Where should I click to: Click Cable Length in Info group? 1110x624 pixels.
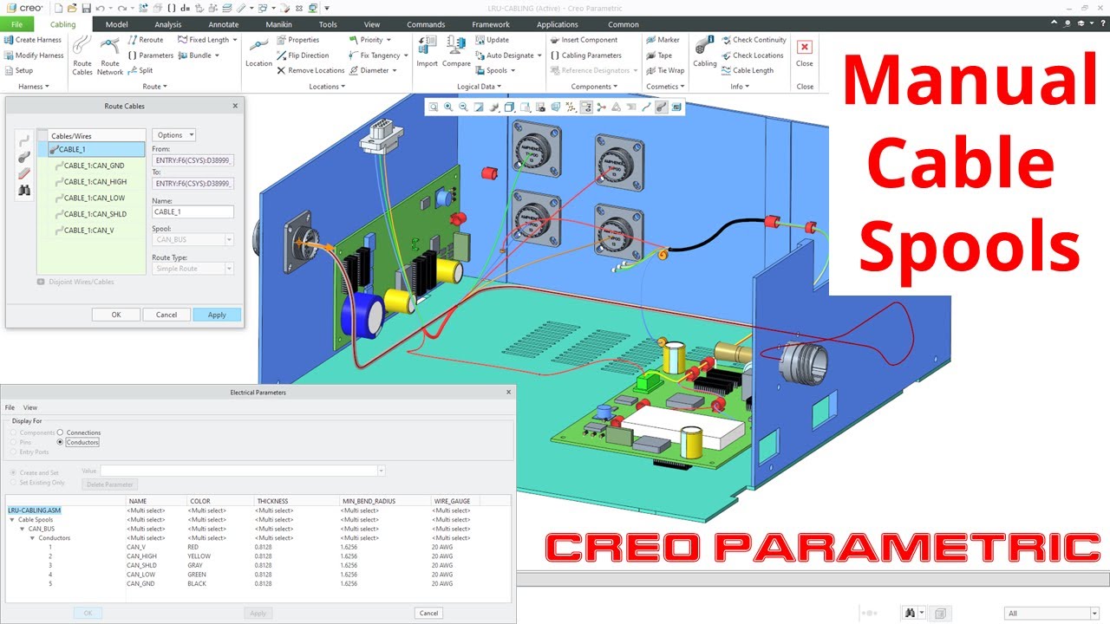tap(748, 71)
